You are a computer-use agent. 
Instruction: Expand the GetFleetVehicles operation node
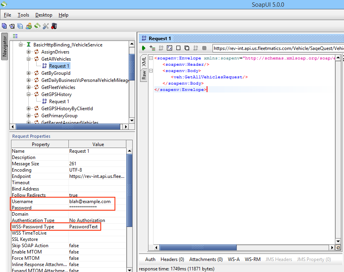pos(28,87)
